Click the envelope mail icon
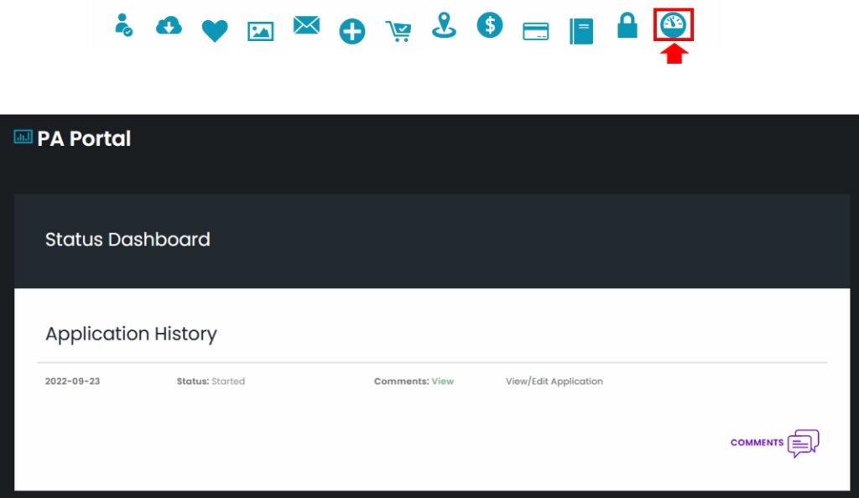Viewport: 859px width, 498px height. [305, 25]
